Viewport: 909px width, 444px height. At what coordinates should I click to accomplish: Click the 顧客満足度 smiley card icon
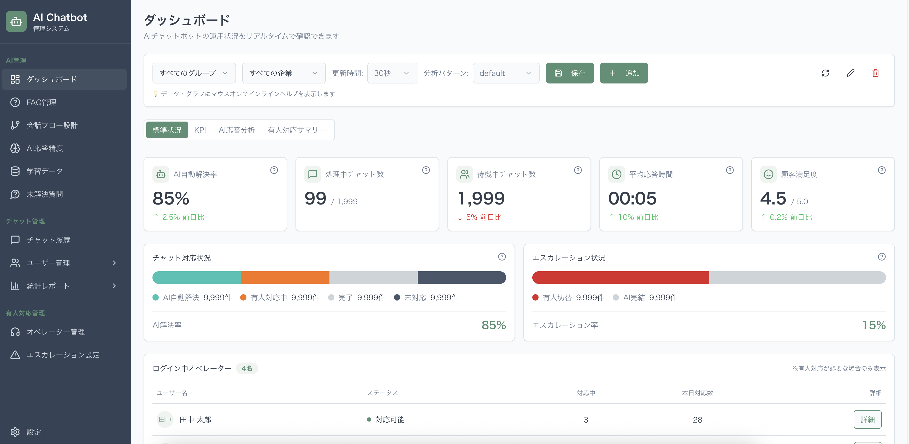[768, 174]
